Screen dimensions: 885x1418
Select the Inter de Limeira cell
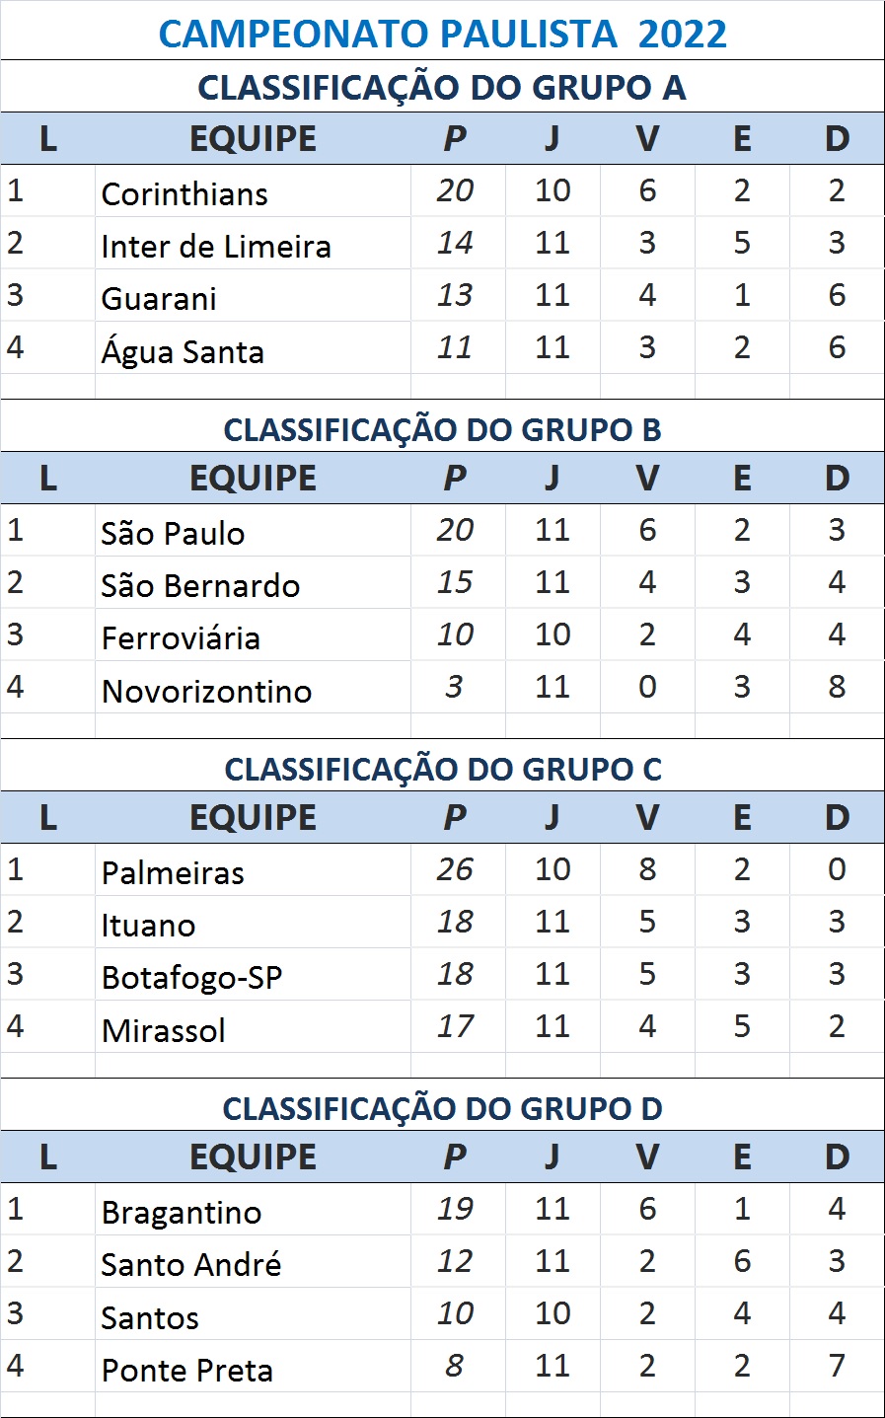[x=216, y=246]
